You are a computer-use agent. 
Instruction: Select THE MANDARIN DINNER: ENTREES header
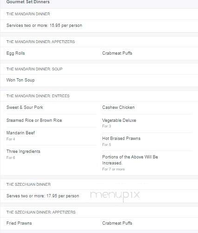(x=38, y=96)
